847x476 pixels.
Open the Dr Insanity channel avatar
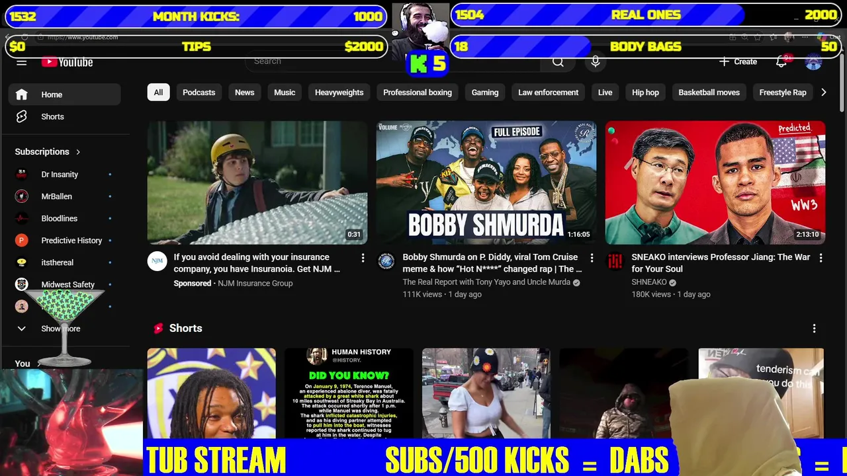22,175
